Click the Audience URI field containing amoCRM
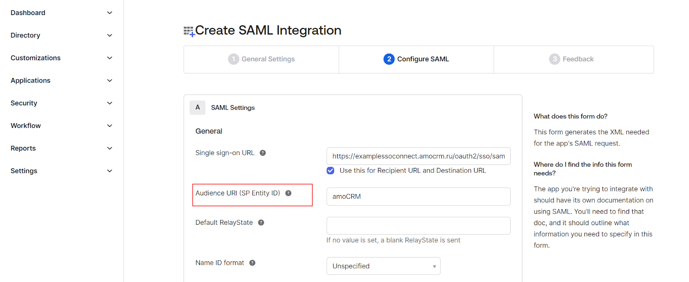 pyautogui.click(x=418, y=196)
